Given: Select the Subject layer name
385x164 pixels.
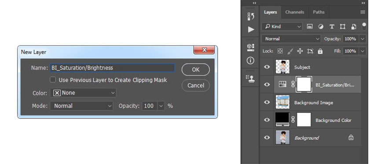Looking at the screenshot, I should pos(302,67).
